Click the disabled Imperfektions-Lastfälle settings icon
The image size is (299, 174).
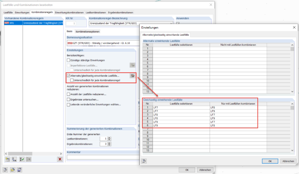point(132,65)
